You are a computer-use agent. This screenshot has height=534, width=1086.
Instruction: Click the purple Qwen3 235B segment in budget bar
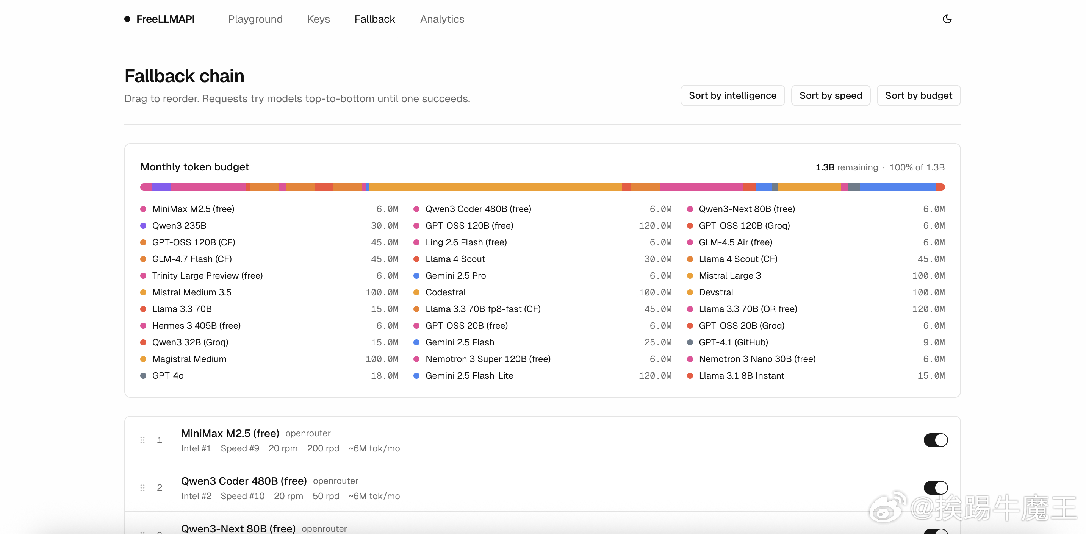(x=161, y=187)
